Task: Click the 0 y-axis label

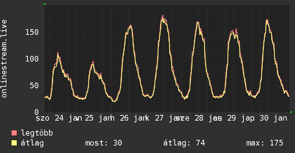Action: click(37, 112)
